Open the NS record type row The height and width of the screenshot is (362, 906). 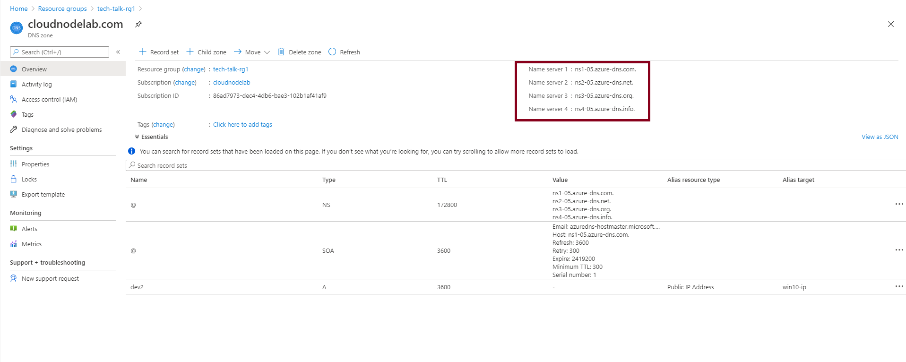point(326,205)
